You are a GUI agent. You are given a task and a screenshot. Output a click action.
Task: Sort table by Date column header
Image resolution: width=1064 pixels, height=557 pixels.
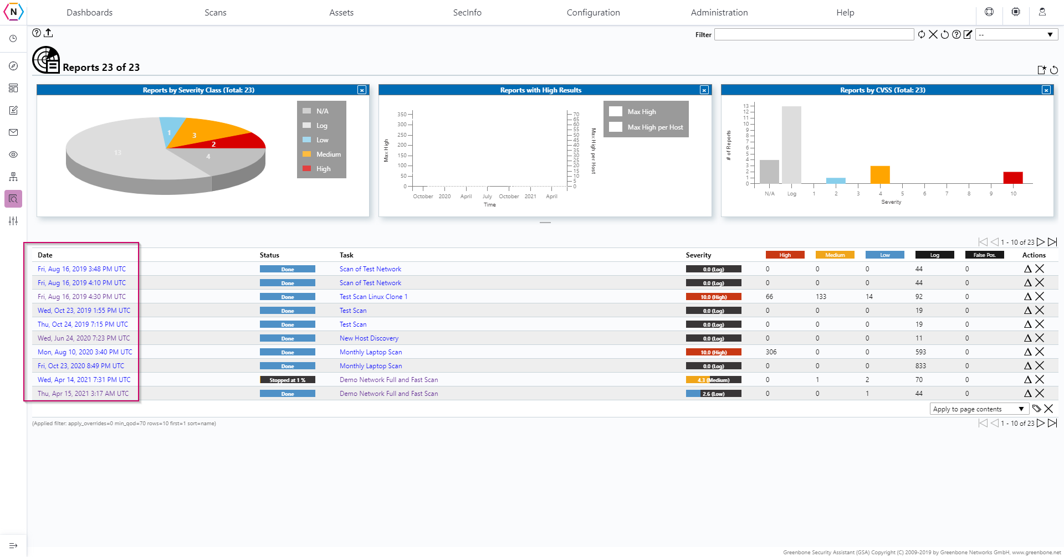[45, 255]
